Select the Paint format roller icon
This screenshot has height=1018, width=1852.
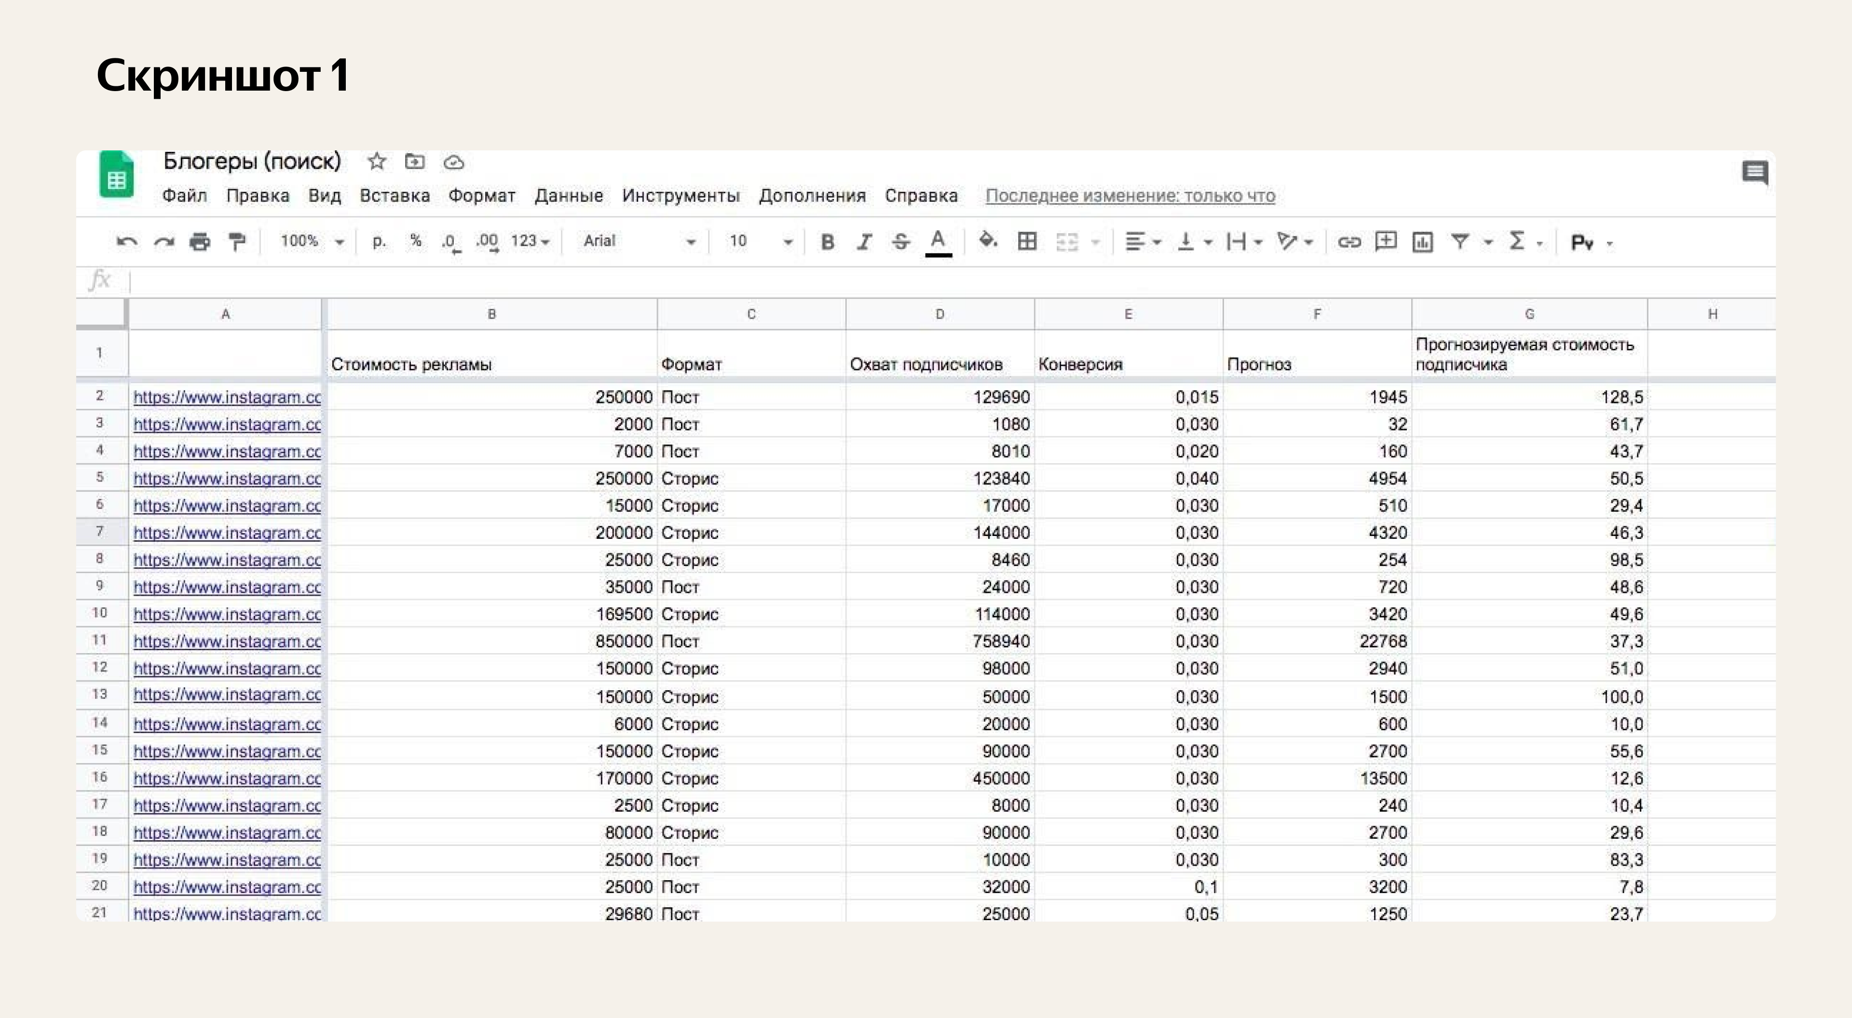236,242
